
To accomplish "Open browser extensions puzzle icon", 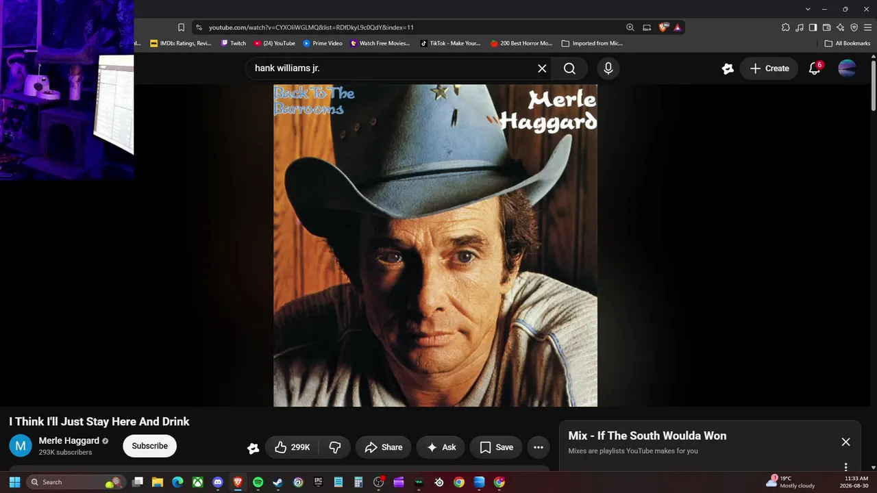I will pos(785,27).
